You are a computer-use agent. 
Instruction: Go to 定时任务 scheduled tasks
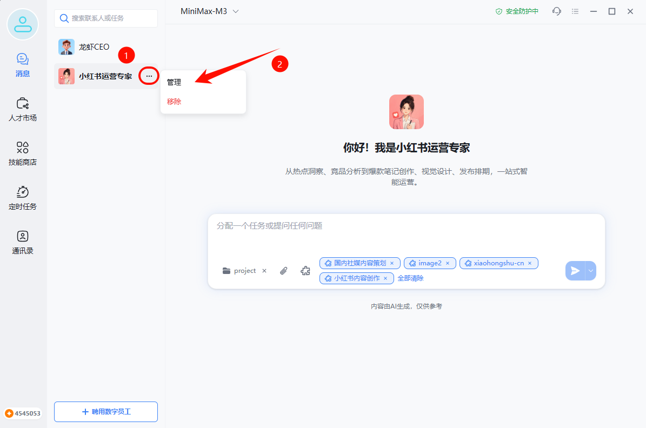23,198
